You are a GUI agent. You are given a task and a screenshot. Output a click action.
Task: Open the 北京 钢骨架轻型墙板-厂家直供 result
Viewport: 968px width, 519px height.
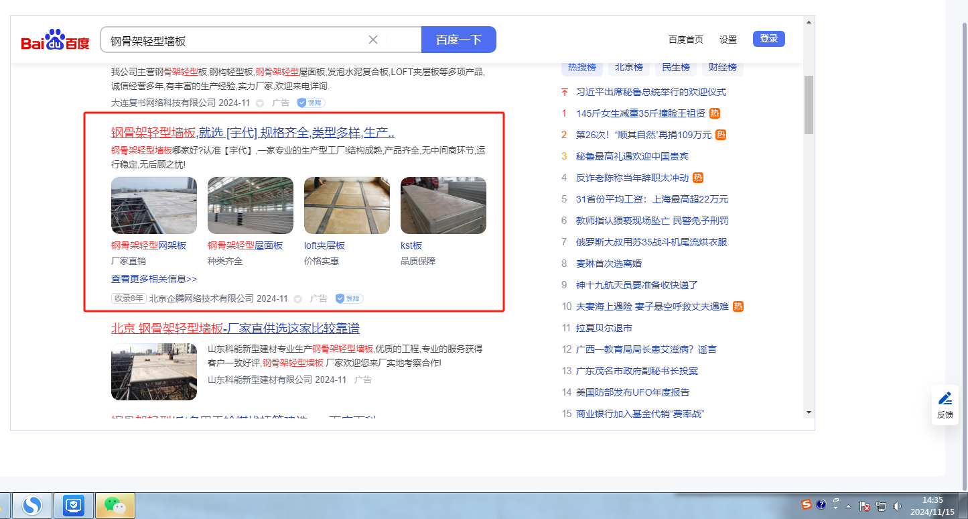tap(235, 329)
